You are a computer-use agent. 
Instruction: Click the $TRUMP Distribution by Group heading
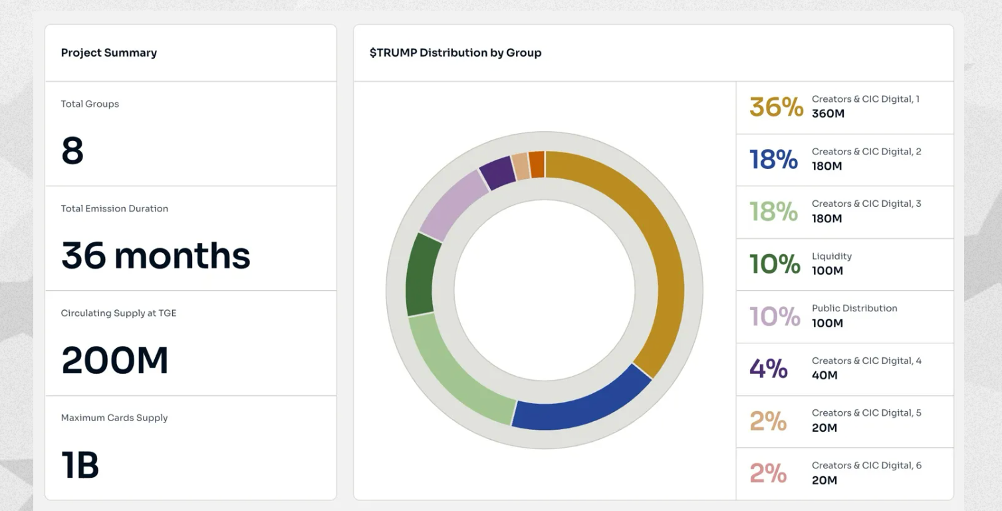(x=455, y=53)
